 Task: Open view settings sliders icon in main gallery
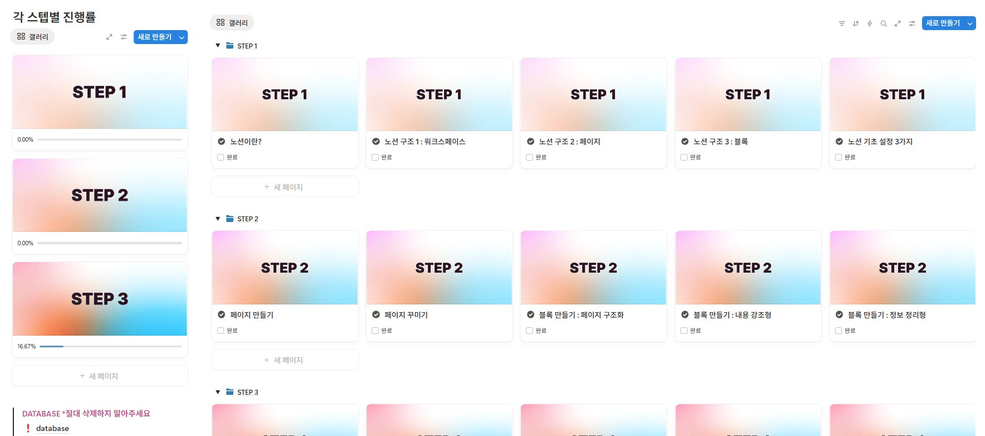coord(912,23)
